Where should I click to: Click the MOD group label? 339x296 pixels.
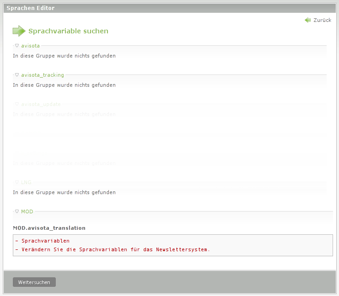coord(27,211)
